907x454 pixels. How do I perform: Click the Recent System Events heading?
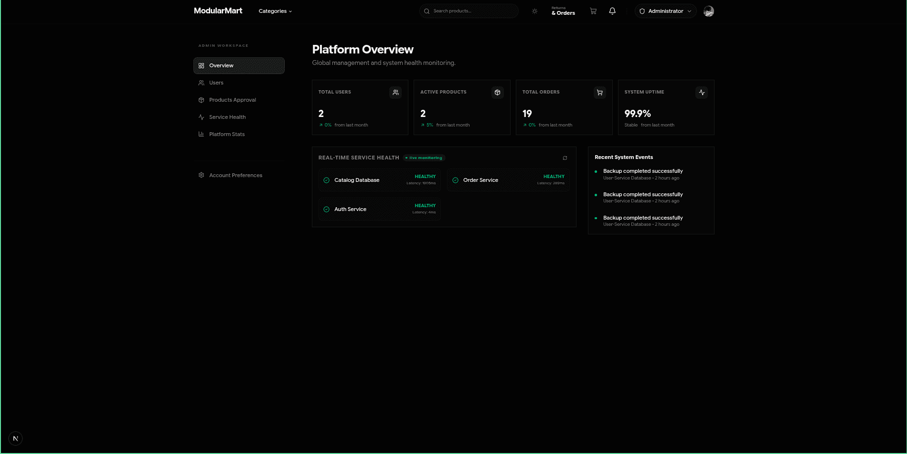point(624,157)
